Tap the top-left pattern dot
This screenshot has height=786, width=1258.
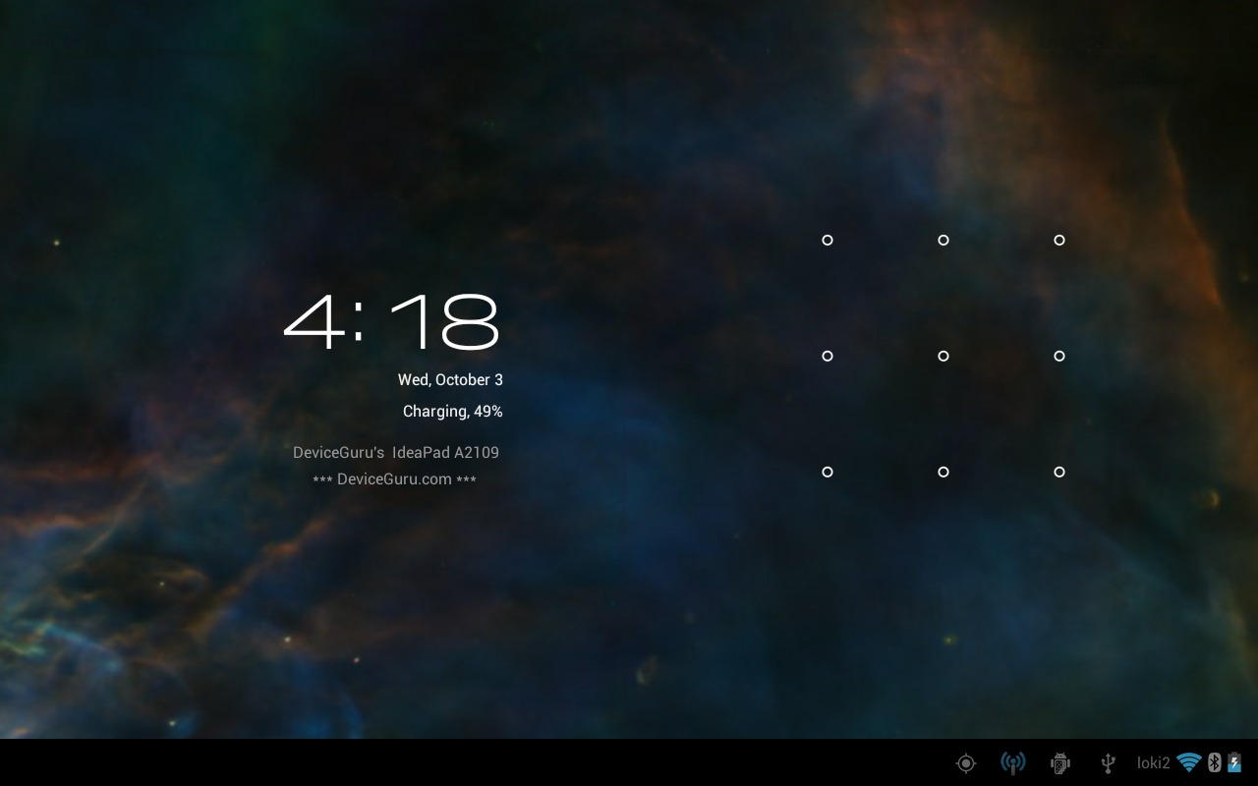coord(828,240)
